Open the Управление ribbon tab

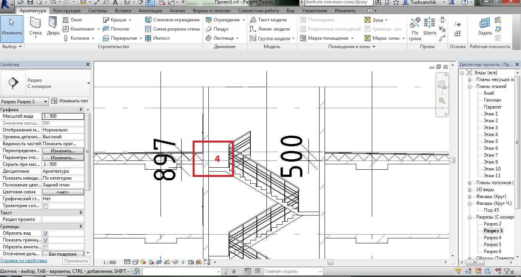pos(315,11)
